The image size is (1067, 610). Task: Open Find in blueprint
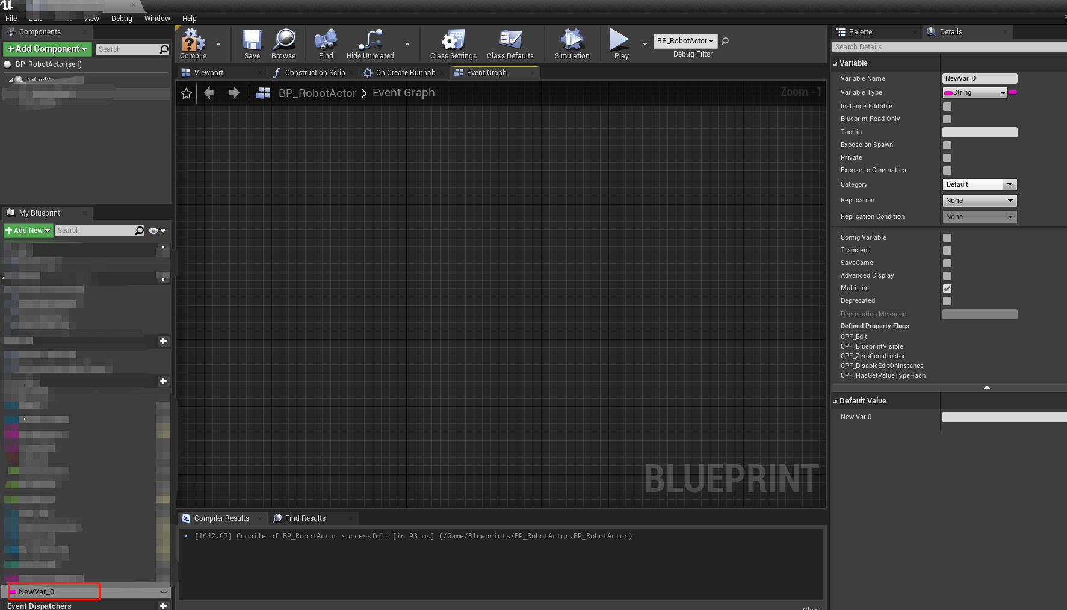tap(326, 44)
